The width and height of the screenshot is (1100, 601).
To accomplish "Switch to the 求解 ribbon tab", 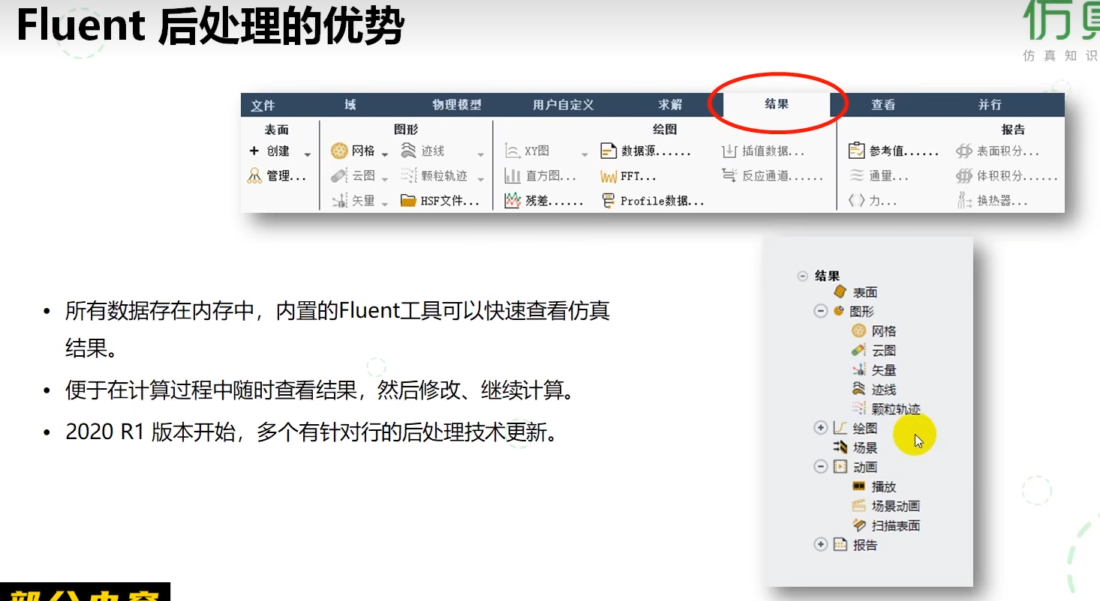I will tap(670, 105).
